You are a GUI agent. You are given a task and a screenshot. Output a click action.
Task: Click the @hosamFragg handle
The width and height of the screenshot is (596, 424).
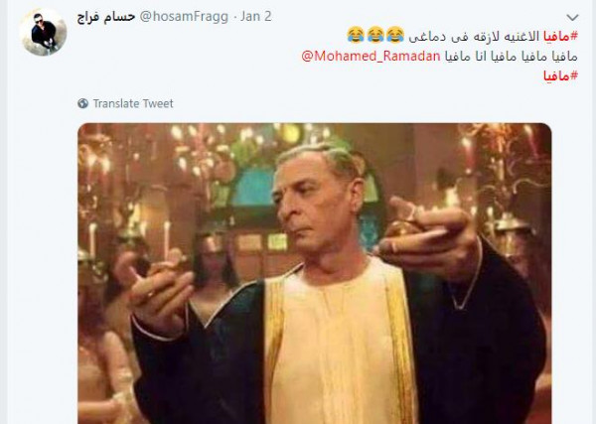[184, 17]
